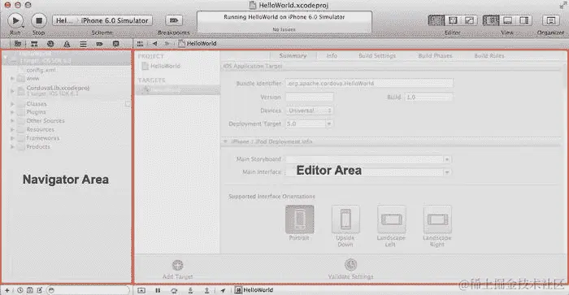Click the Step Into debug button

tap(190, 290)
